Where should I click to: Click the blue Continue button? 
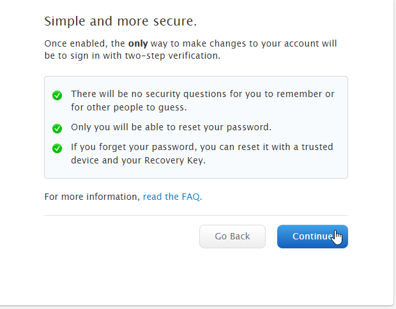[312, 237]
